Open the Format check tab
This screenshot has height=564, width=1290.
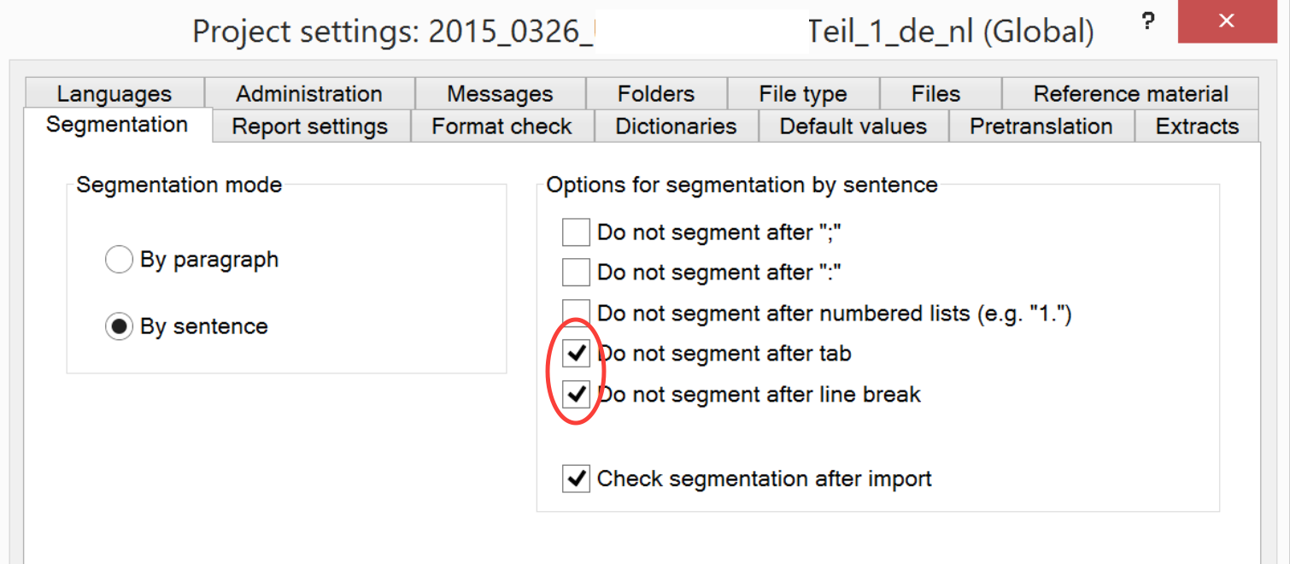pos(501,126)
